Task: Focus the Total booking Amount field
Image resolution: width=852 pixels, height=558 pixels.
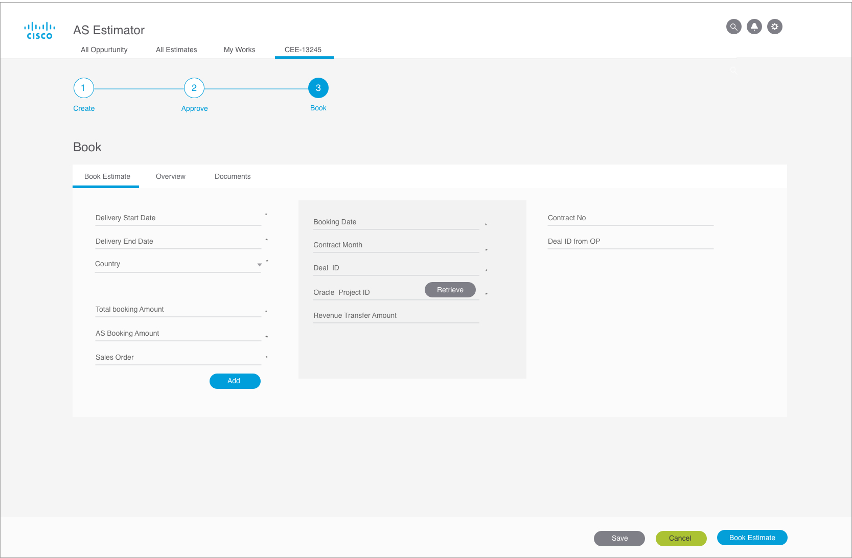Action: [178, 310]
